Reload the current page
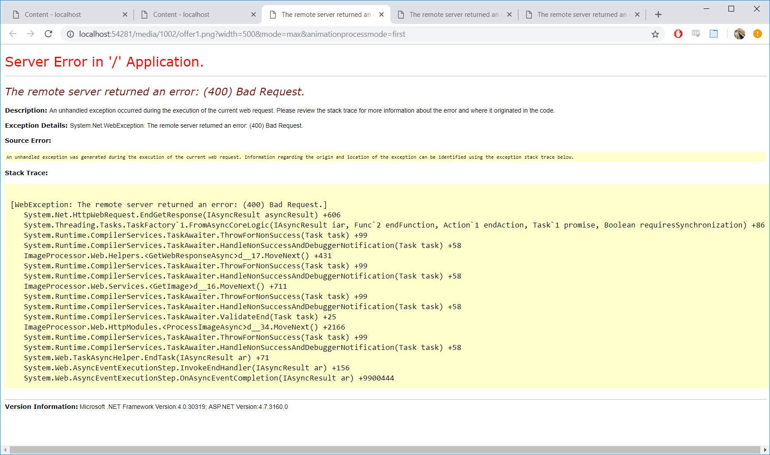The width and height of the screenshot is (770, 455). tap(49, 34)
